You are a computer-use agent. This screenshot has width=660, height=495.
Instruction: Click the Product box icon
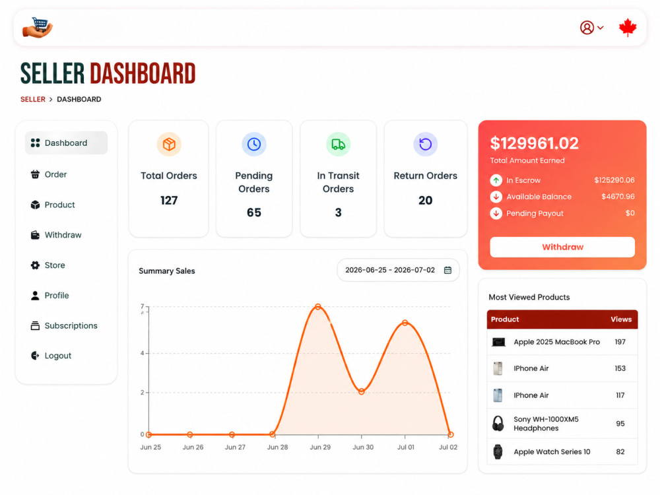tap(36, 205)
